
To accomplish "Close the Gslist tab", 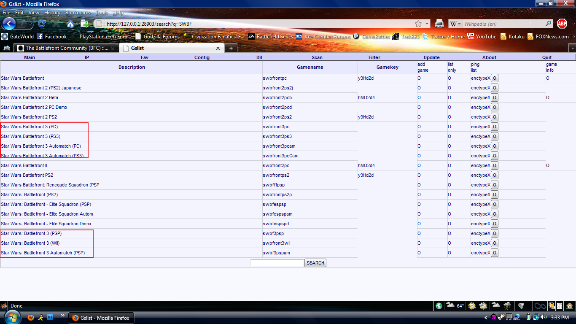I will click(218, 48).
